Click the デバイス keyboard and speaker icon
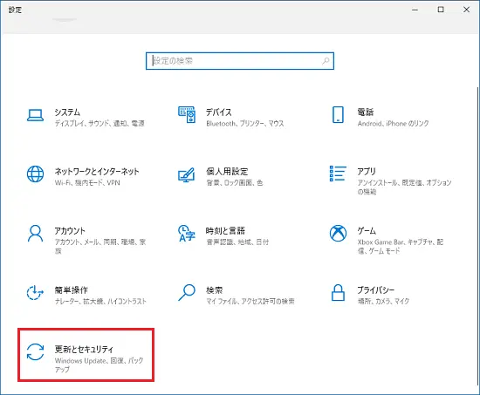The image size is (480, 395). 187,115
